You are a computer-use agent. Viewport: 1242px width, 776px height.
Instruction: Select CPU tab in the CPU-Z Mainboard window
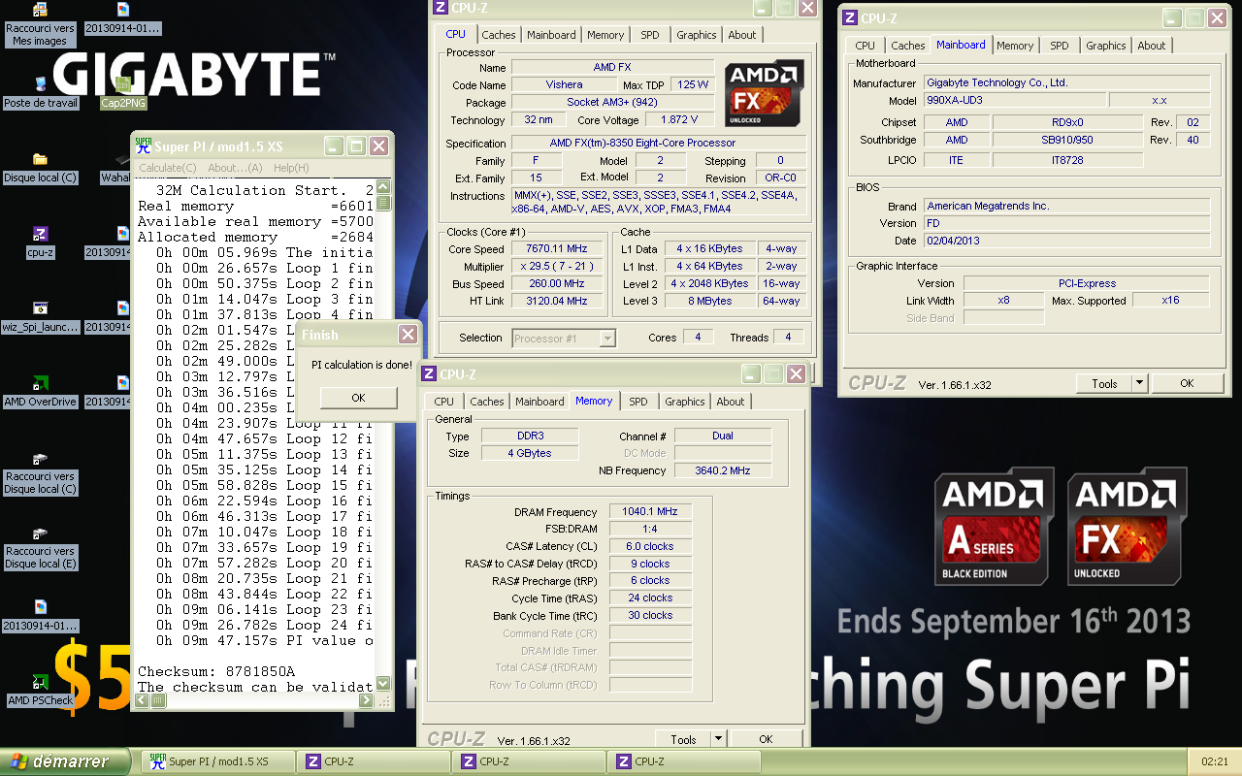tap(865, 46)
